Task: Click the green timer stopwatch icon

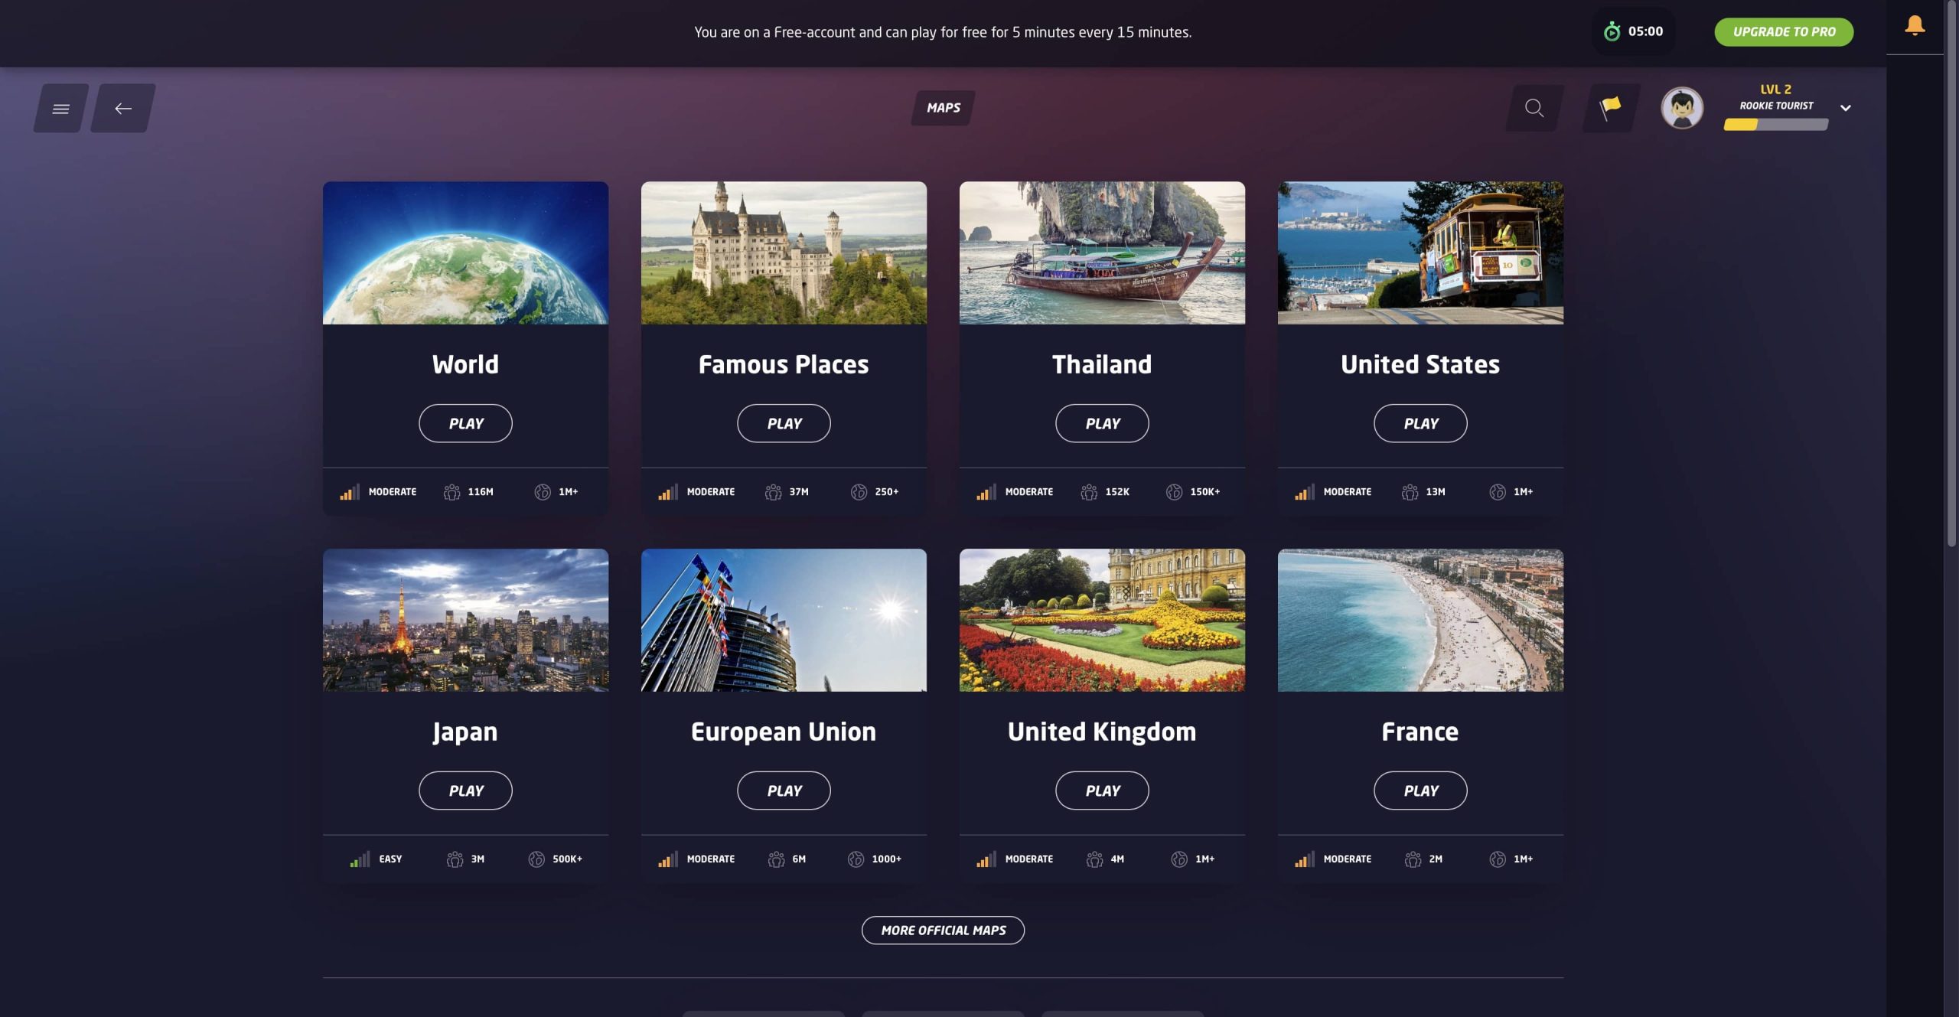Action: [1612, 31]
